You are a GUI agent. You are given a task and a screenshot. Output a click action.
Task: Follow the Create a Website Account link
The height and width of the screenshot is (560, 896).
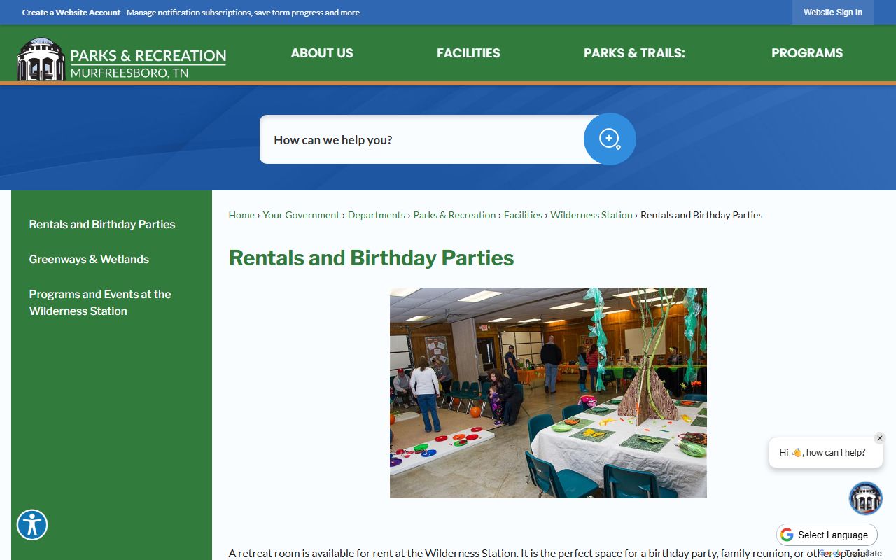pos(71,13)
